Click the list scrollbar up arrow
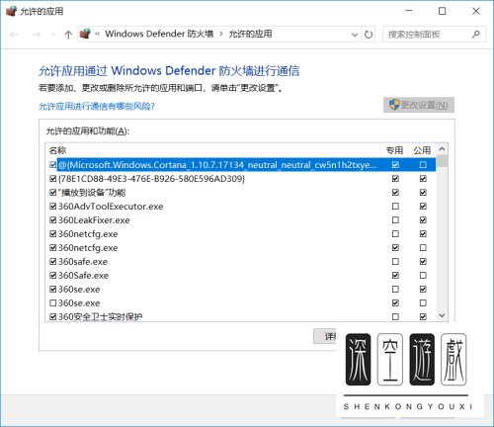This screenshot has width=494, height=427. point(442,149)
